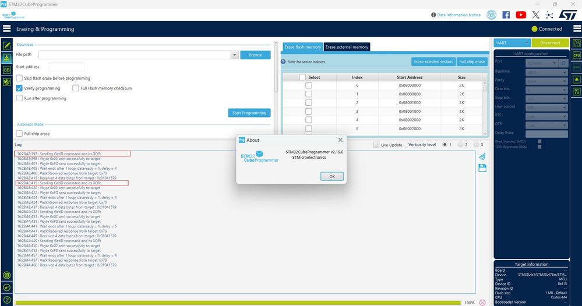Click the Delay Pulse input field
This screenshot has height=306, width=582.
click(546, 134)
